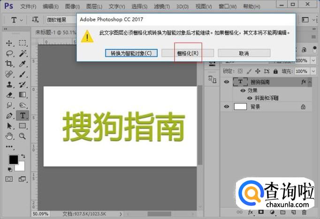Select the Zoom magnifier tool

22,136
